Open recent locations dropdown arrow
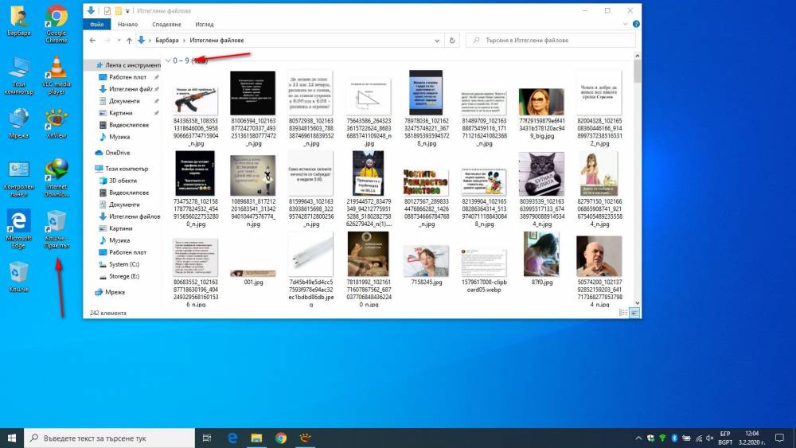This screenshot has width=796, height=448. click(119, 40)
